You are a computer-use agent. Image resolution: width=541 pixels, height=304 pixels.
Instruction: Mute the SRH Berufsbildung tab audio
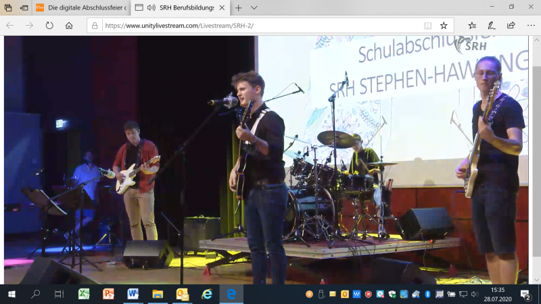151,7
